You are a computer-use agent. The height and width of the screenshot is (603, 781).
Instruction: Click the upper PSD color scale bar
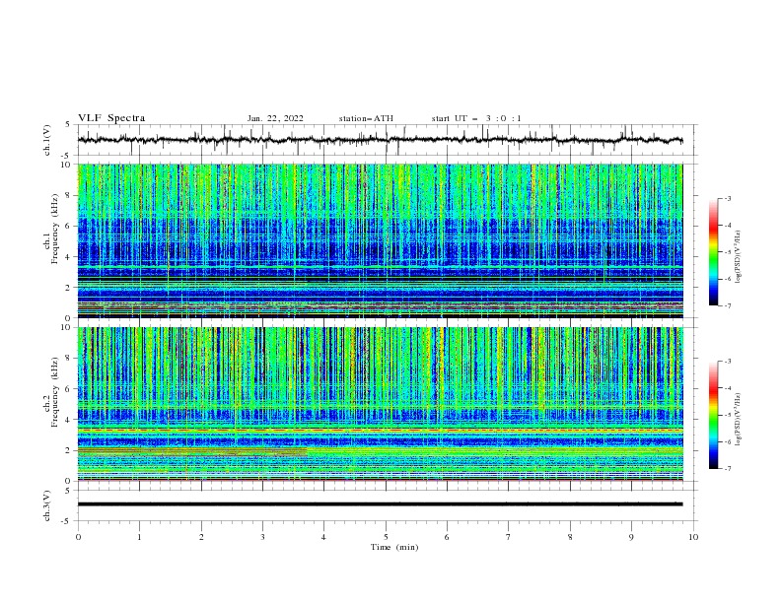click(x=713, y=252)
